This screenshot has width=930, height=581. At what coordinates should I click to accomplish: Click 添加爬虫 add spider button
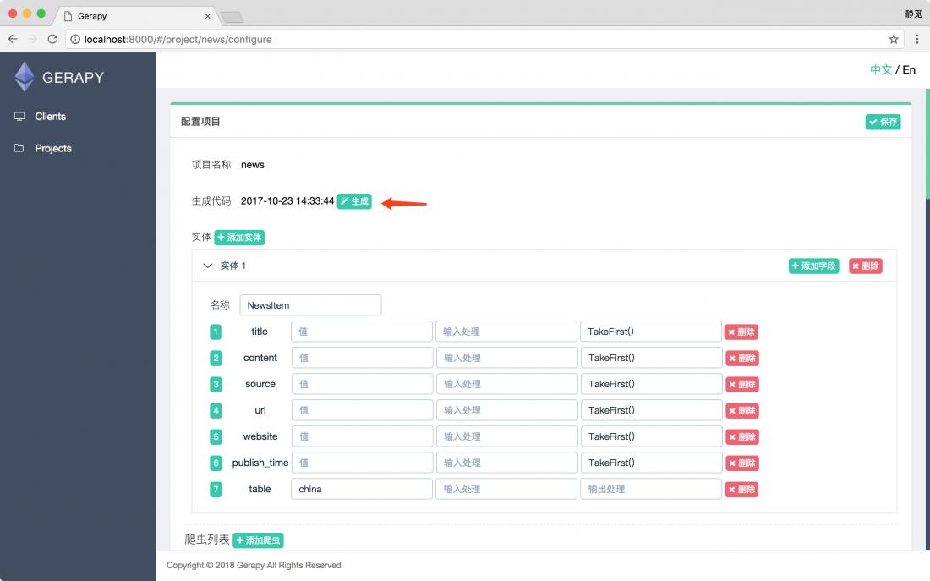click(258, 540)
